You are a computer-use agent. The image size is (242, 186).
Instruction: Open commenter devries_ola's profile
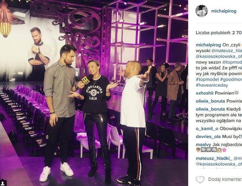[208, 136]
